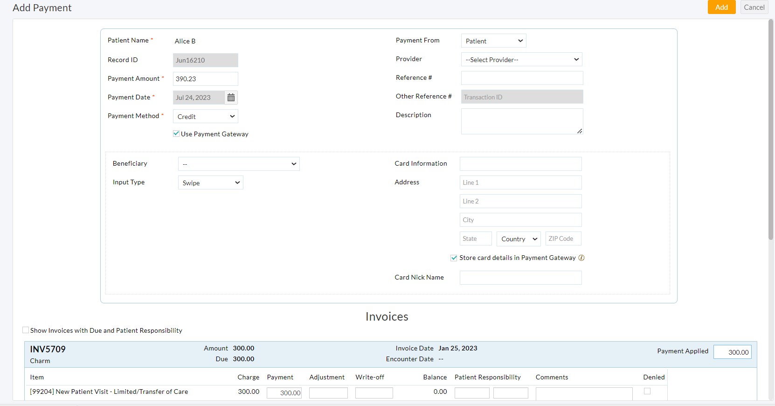
Task: Open the Select Provider dropdown
Action: pyautogui.click(x=521, y=60)
